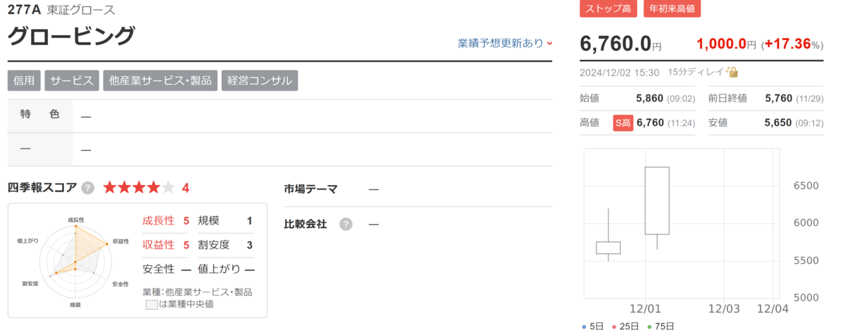Click the 業種中央値 legend swatch
845x333 pixels.
coord(151,304)
